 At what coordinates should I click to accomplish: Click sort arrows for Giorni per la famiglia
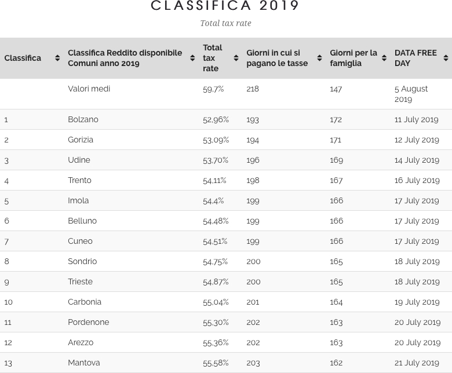(384, 58)
